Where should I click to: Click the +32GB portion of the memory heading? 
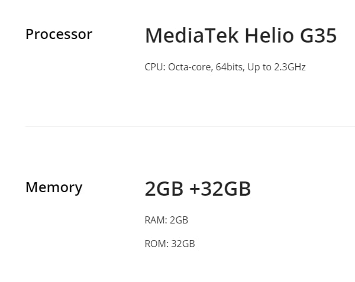(x=220, y=189)
